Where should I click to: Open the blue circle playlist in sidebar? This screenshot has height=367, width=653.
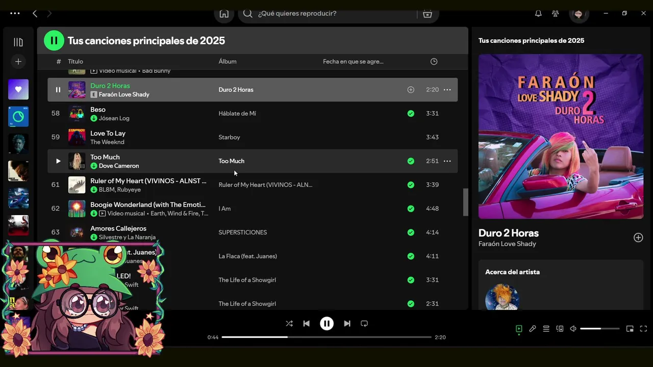[x=18, y=117]
